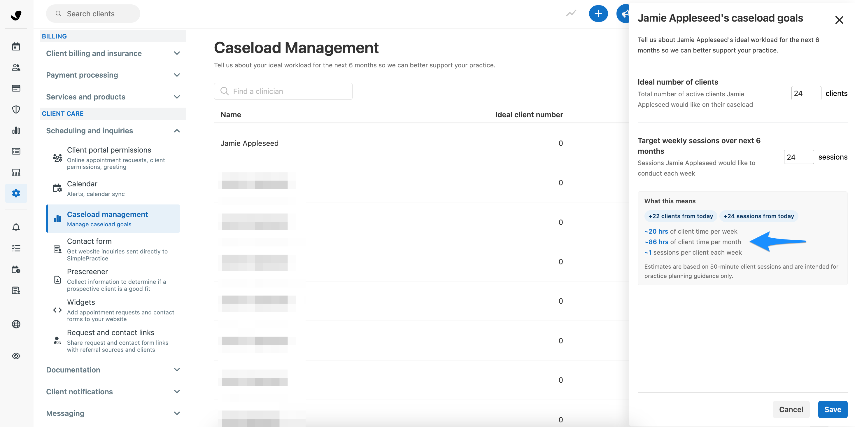The width and height of the screenshot is (855, 427).
Task: Click Save in caseload goals panel
Action: pyautogui.click(x=833, y=409)
